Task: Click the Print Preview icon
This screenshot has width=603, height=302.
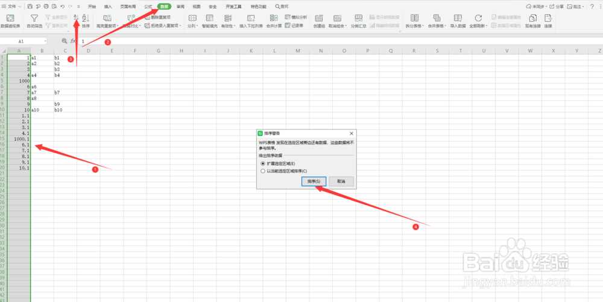Action: 54,7
